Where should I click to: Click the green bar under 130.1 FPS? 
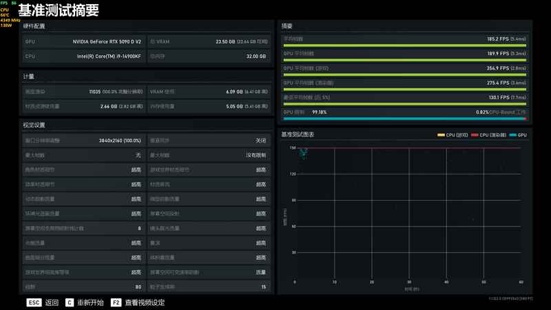click(x=405, y=104)
